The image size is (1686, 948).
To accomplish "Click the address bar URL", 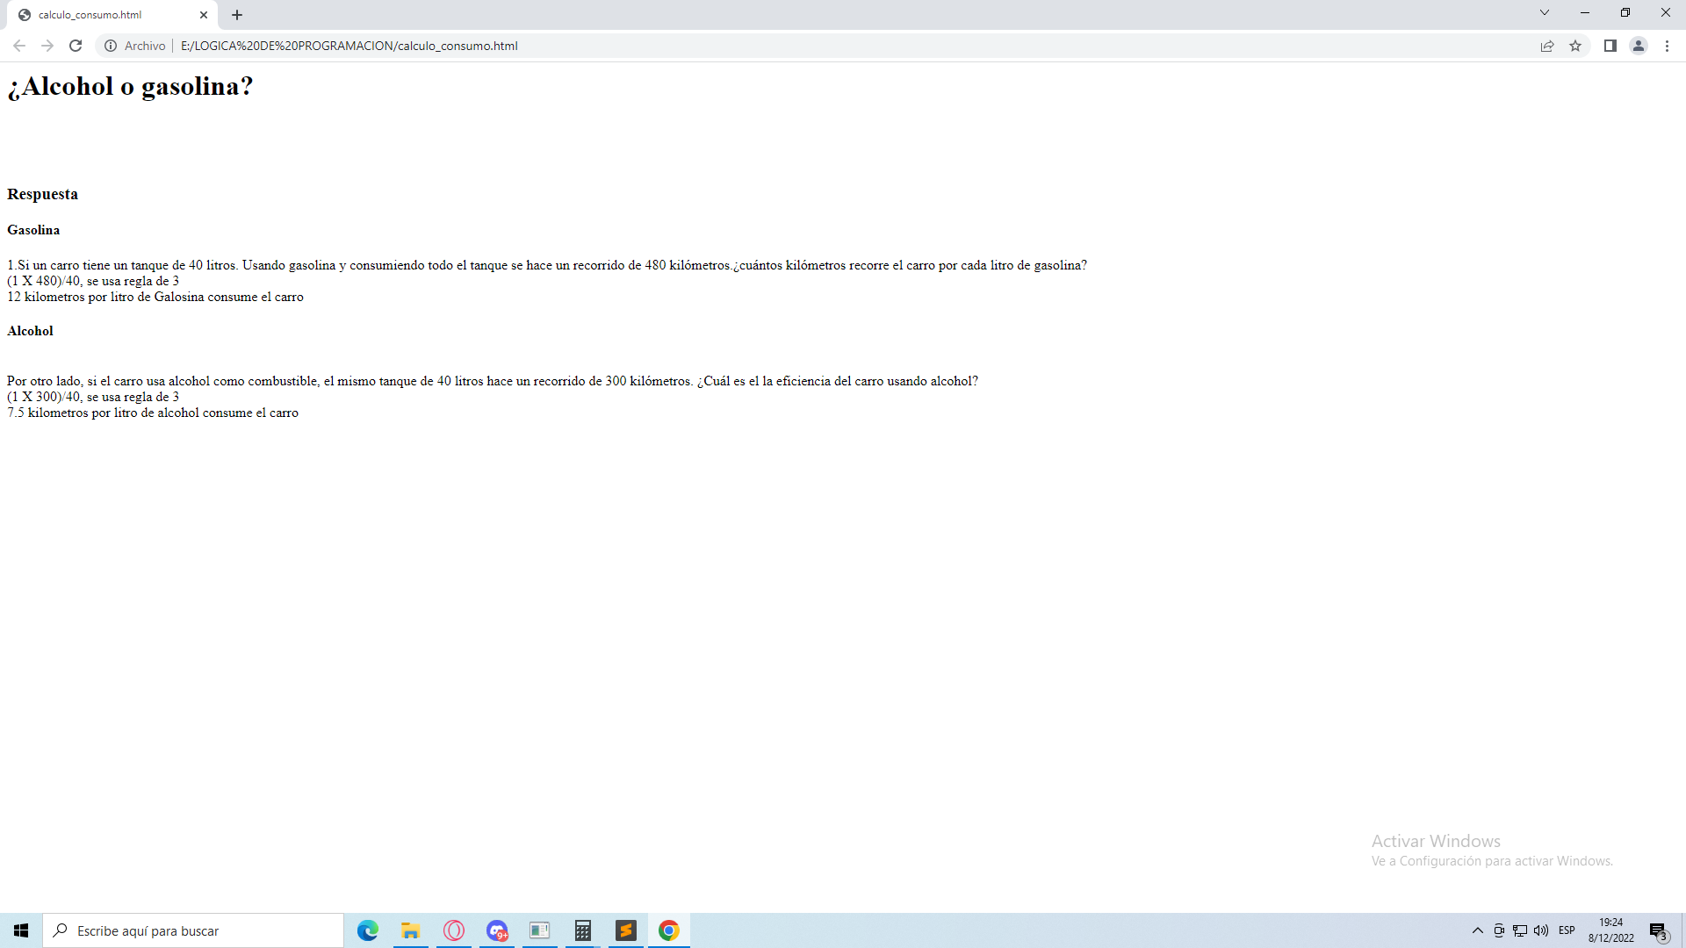I will (x=349, y=46).
